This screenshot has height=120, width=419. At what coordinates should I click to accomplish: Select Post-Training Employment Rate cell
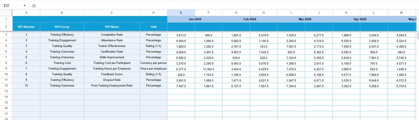[112, 86]
